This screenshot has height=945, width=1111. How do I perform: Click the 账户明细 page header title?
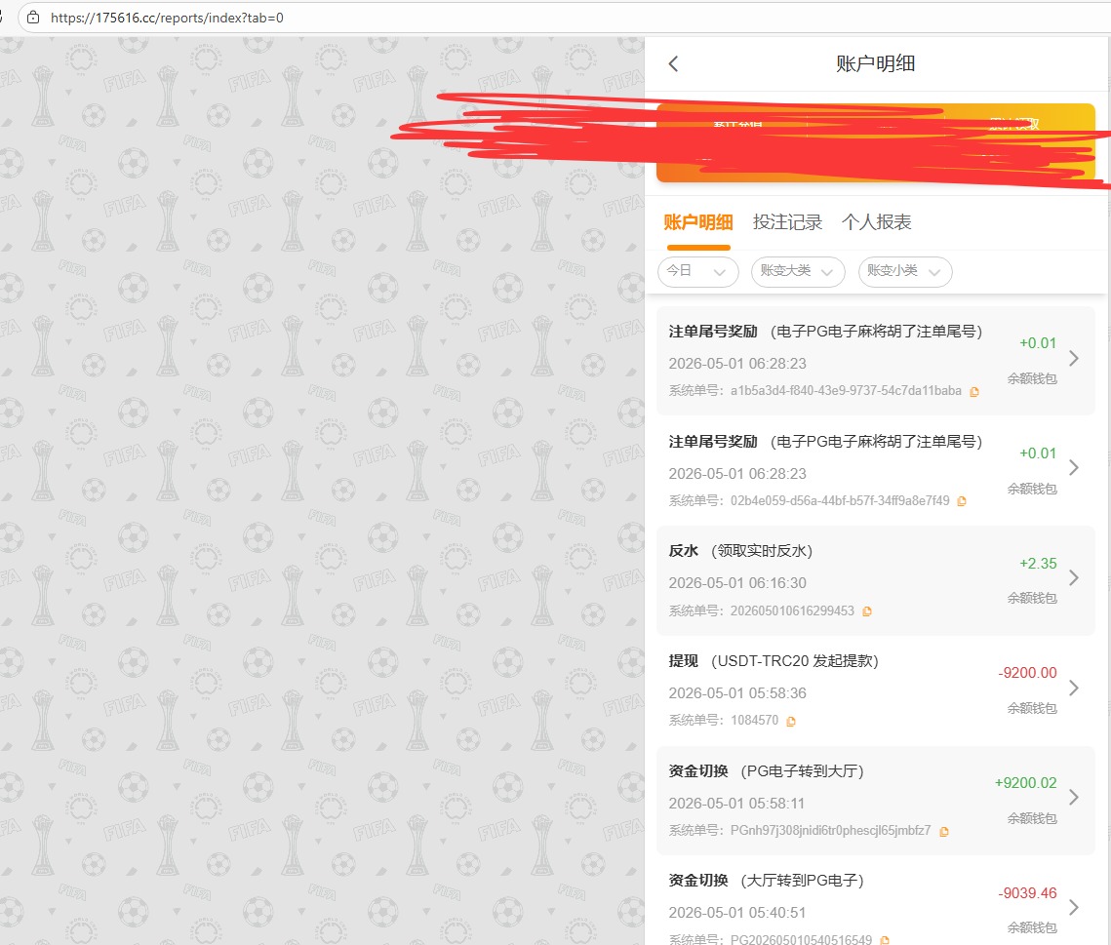[876, 63]
